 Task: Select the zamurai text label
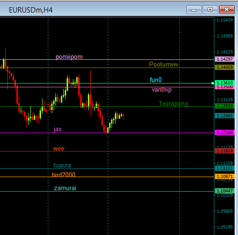coord(65,188)
